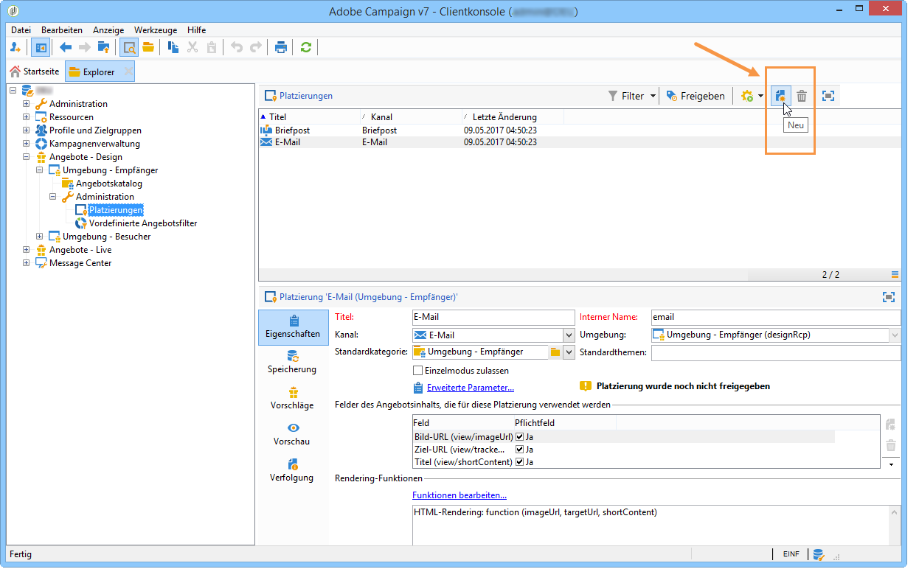Click the list configuration icon beside 2 / 2
Image resolution: width=919 pixels, height=583 pixels.
[895, 274]
